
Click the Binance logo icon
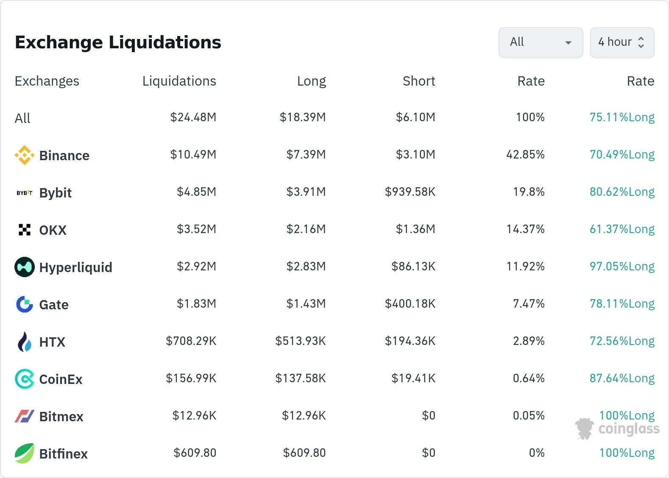coord(25,155)
